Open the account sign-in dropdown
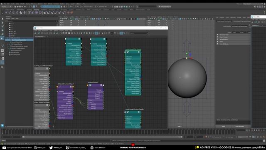This screenshot has width=266, height=150. (x=165, y=7)
